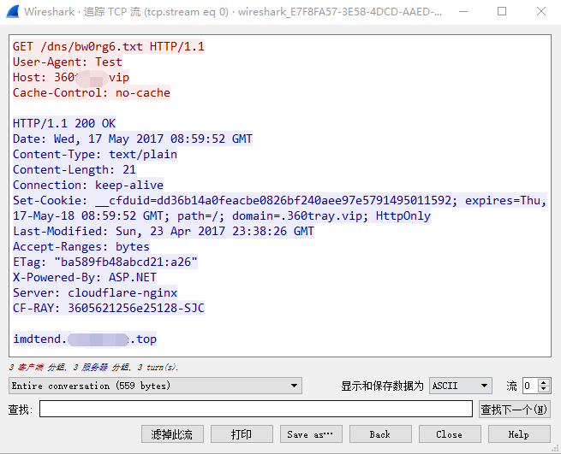Open Help for this dialog

518,434
